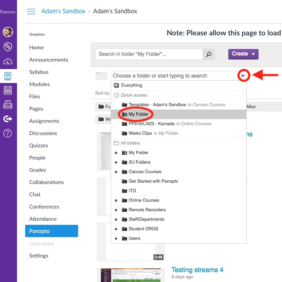Expand the Student ORGS tree node
Image resolution: width=282 pixels, height=282 pixels.
point(116,229)
